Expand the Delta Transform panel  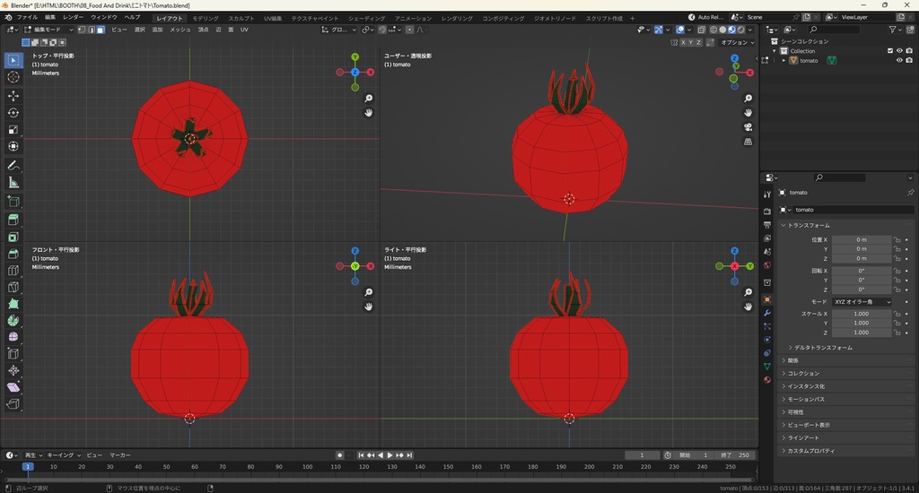pos(823,347)
